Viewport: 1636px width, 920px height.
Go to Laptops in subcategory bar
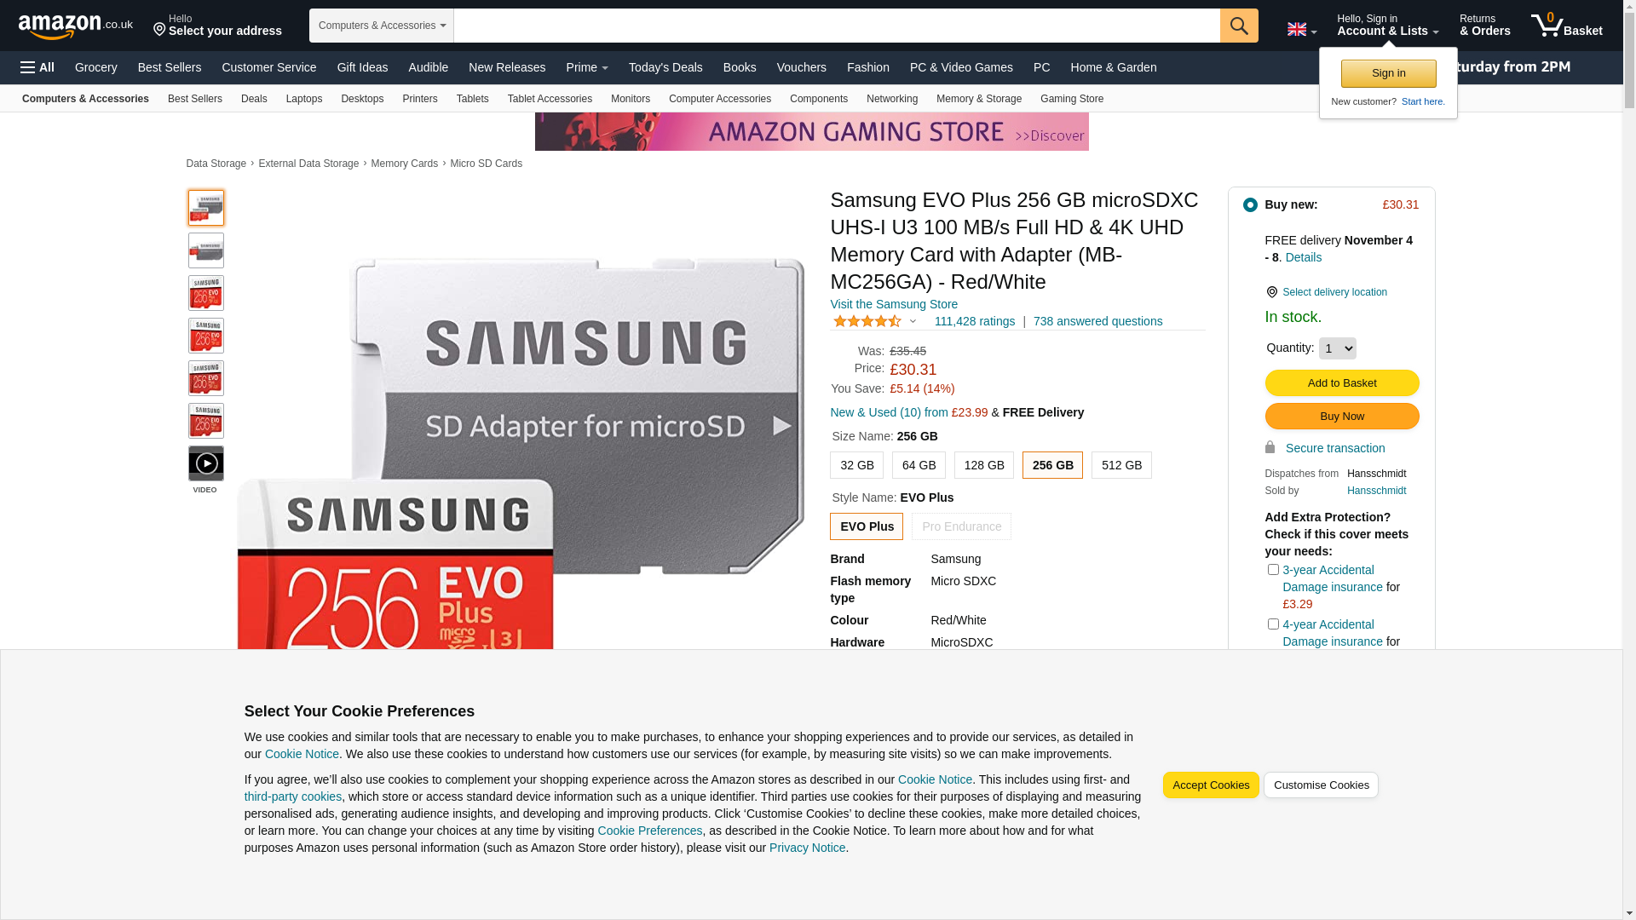click(x=303, y=99)
